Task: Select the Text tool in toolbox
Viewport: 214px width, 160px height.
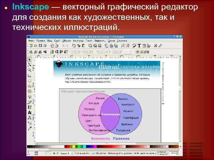Action: [29, 113]
